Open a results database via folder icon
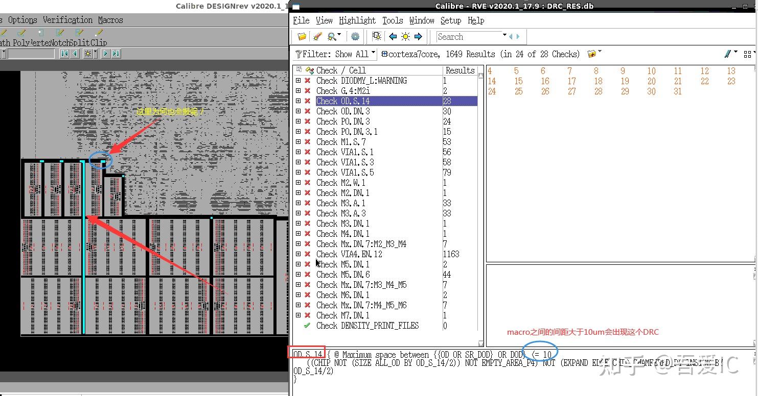 tap(302, 36)
